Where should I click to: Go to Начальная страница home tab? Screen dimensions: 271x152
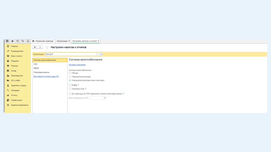pos(43,41)
